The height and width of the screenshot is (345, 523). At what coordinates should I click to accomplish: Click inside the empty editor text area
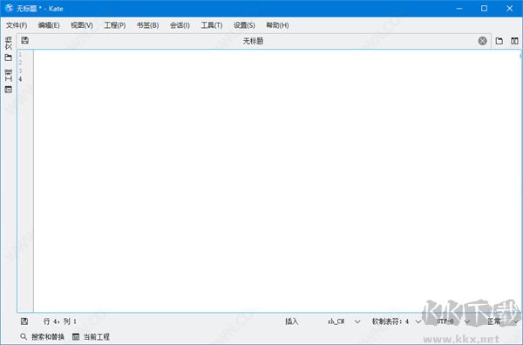[x=277, y=180]
